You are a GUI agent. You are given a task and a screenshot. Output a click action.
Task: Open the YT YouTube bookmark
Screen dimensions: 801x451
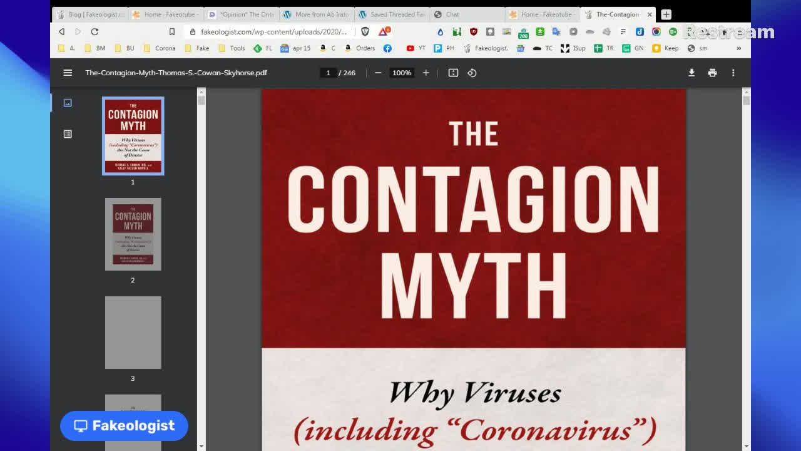coord(416,48)
